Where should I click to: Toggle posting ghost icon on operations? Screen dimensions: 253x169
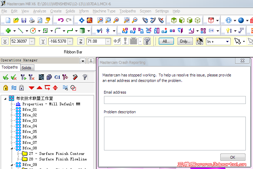22,88
